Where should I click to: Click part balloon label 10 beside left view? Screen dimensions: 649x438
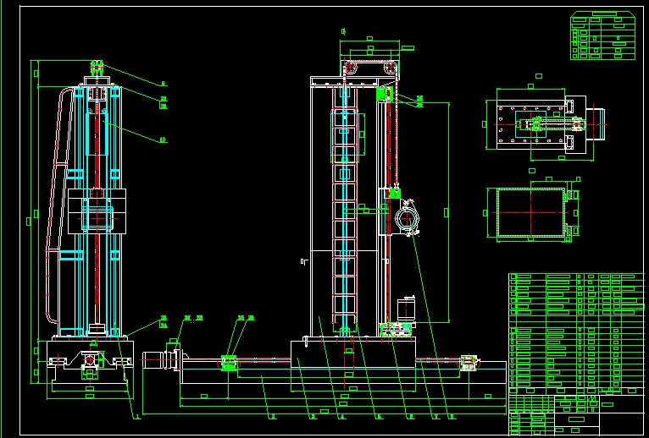[162, 140]
